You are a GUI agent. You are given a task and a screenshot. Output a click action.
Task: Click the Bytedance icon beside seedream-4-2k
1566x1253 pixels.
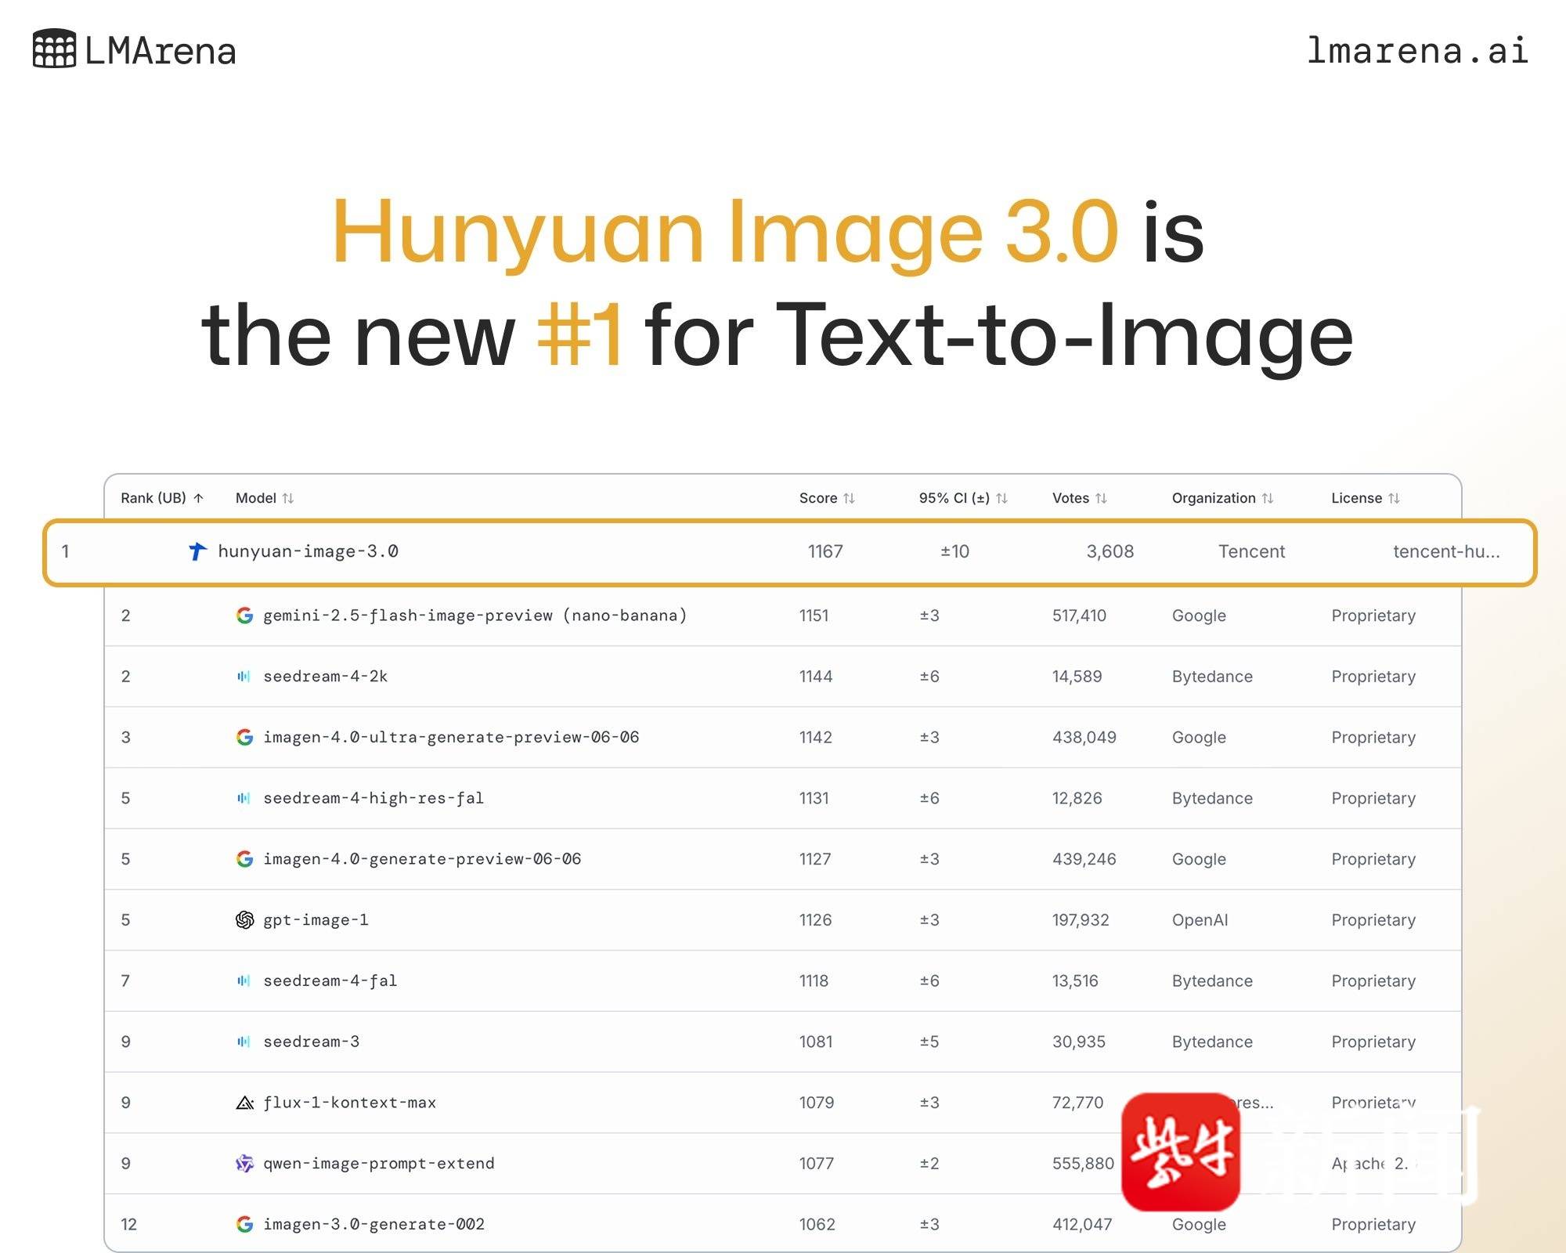click(x=244, y=677)
